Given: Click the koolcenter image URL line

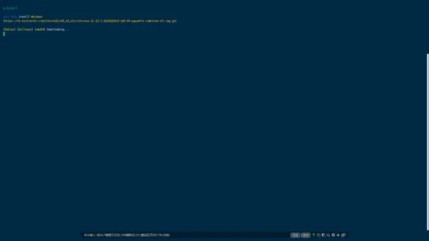Looking at the screenshot, I should point(90,21).
